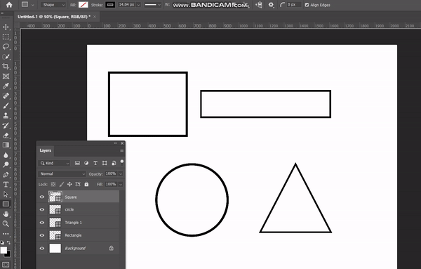Select the Eyedropper tool
421x269 pixels.
[x=6, y=86]
